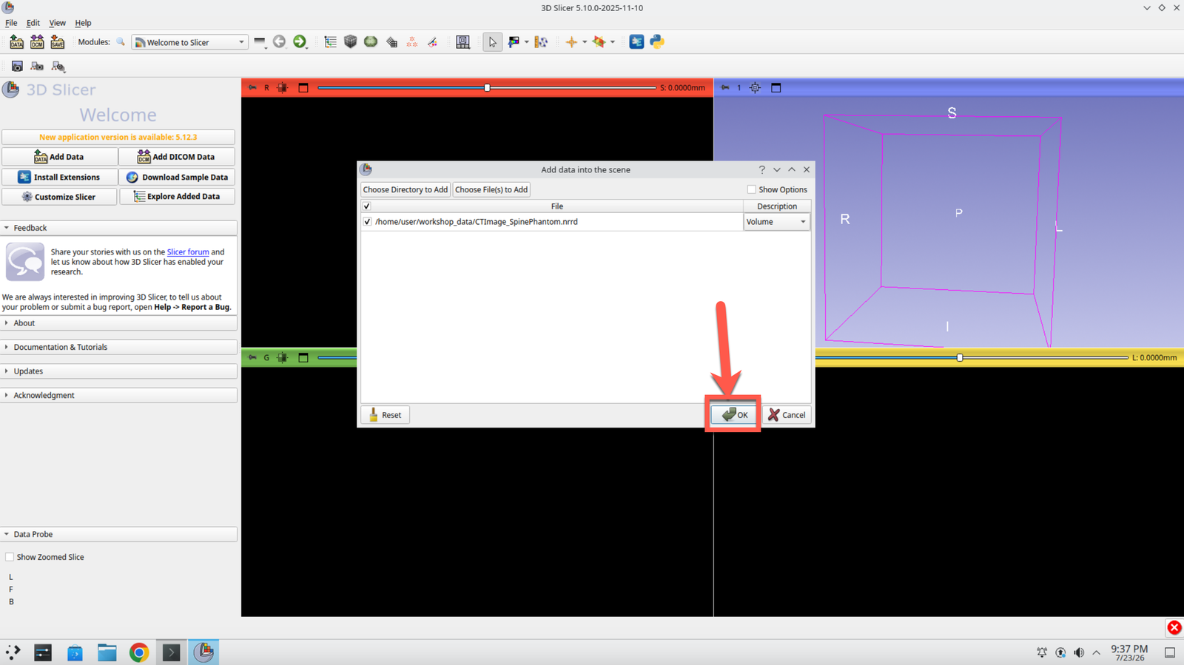Open the View menu
Image resolution: width=1184 pixels, height=665 pixels.
[57, 23]
